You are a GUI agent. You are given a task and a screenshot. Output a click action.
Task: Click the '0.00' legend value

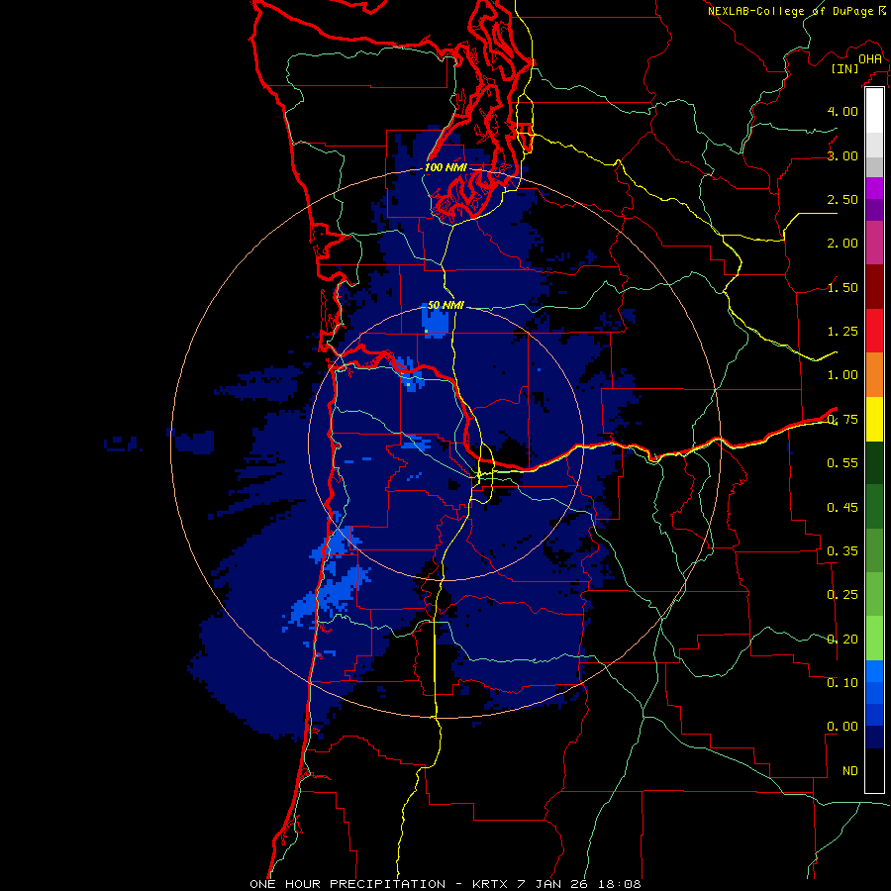click(842, 727)
